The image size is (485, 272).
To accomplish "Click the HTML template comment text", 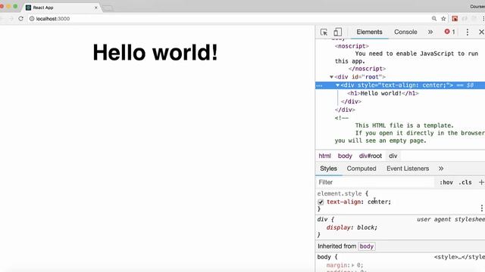I will click(x=409, y=133).
